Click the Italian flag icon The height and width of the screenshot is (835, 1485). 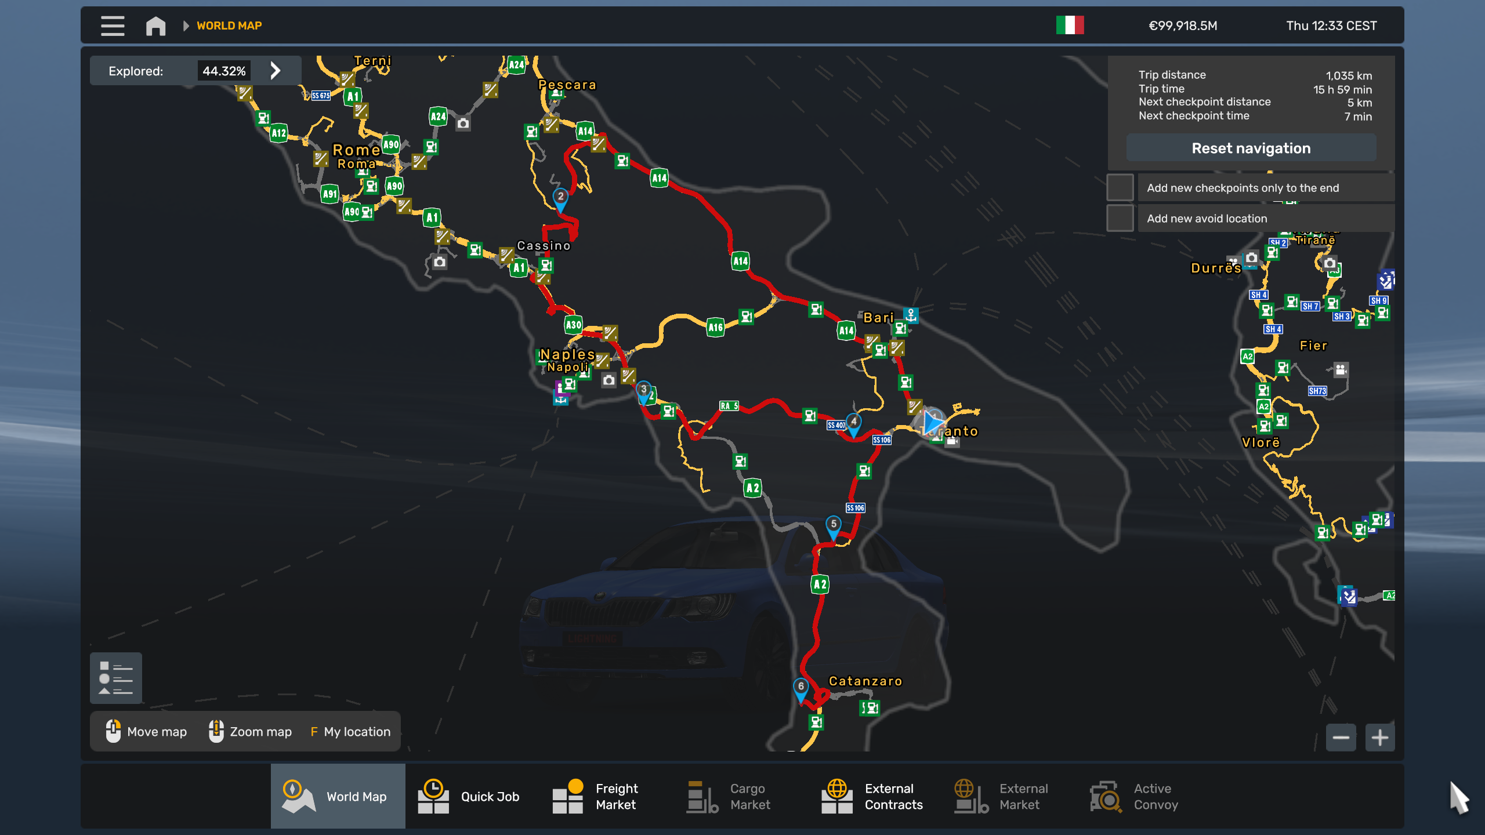click(1070, 26)
